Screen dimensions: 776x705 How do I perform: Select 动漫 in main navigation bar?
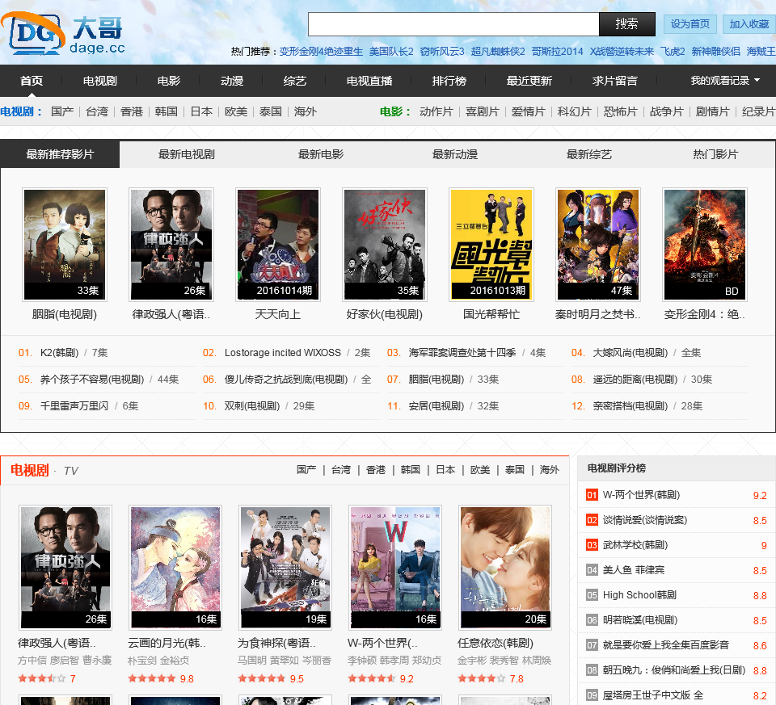pyautogui.click(x=232, y=81)
